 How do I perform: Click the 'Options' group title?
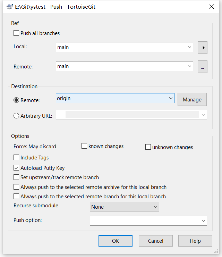click(x=20, y=136)
